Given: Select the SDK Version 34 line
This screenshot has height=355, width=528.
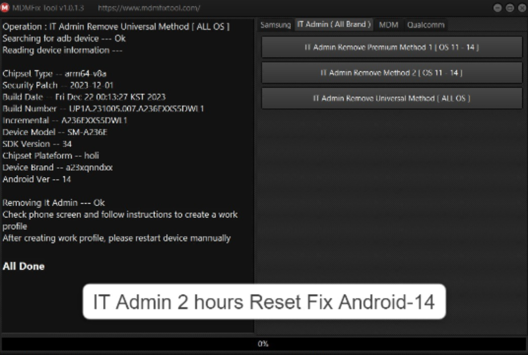Looking at the screenshot, I should 37,144.
